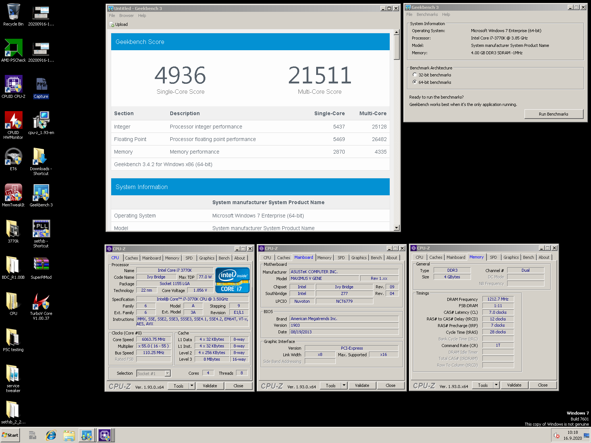Switch to CPU-Z in the taskbar

(105, 435)
